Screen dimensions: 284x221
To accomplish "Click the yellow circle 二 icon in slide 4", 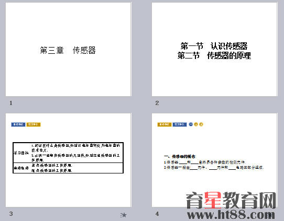I will click(196, 124).
